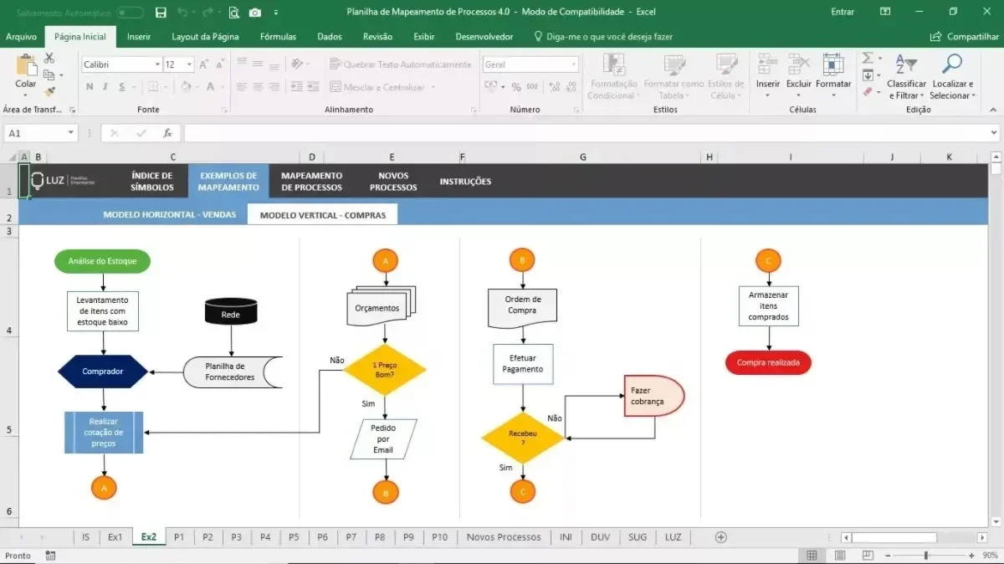
Task: Open the Arquivo menu
Action: point(22,37)
